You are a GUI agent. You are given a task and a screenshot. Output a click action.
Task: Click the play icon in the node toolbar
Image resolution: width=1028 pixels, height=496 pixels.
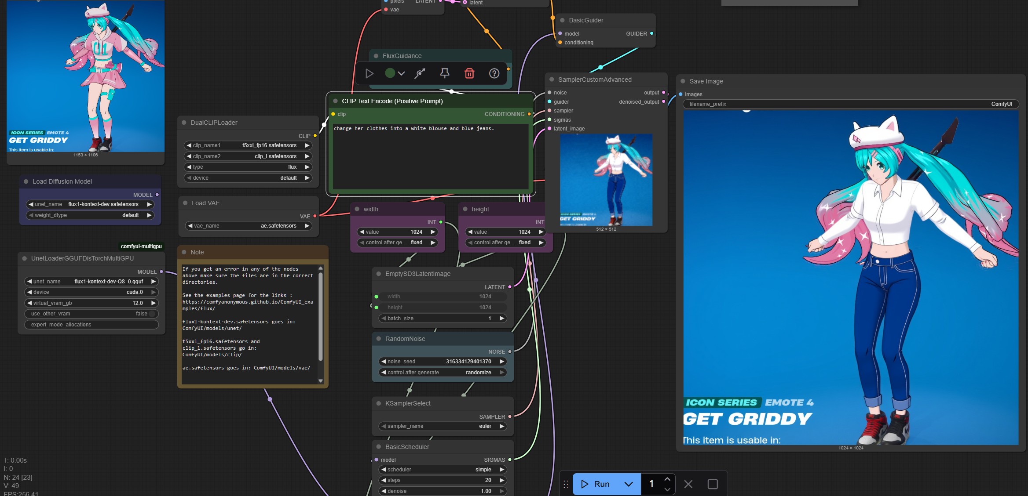tap(369, 73)
